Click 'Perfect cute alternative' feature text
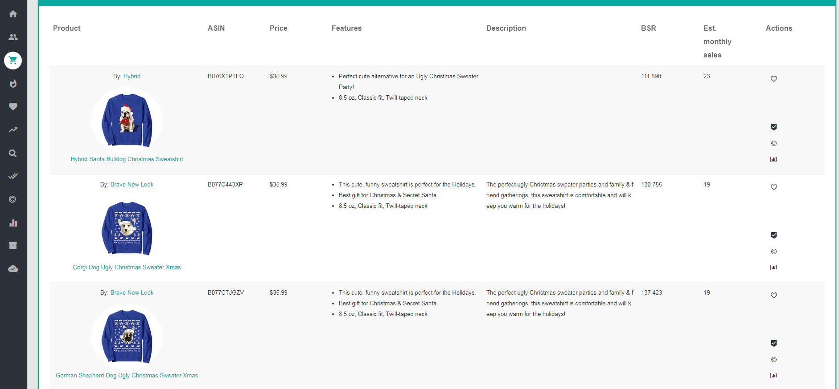This screenshot has height=389, width=839. 408,81
